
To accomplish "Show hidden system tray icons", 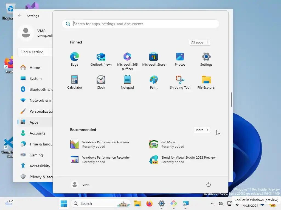I will 212,203.
